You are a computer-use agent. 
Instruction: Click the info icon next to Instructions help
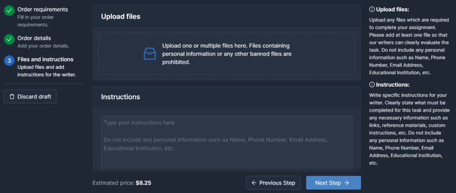point(372,85)
